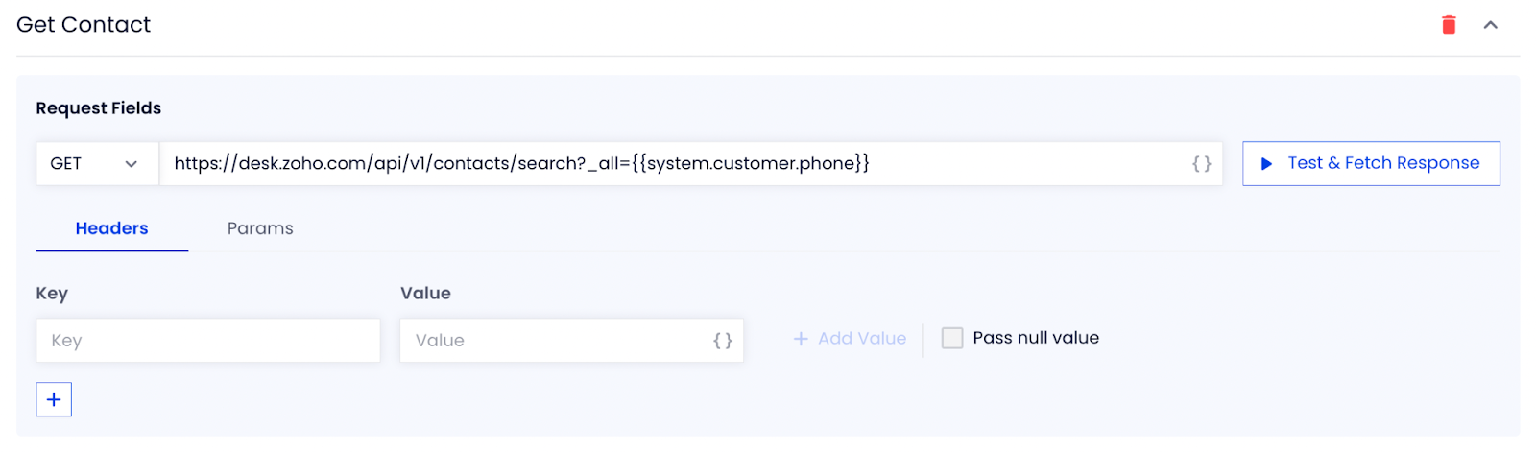1536x452 pixels.
Task: Expand the chevron arrow beside GET
Action: [x=132, y=164]
